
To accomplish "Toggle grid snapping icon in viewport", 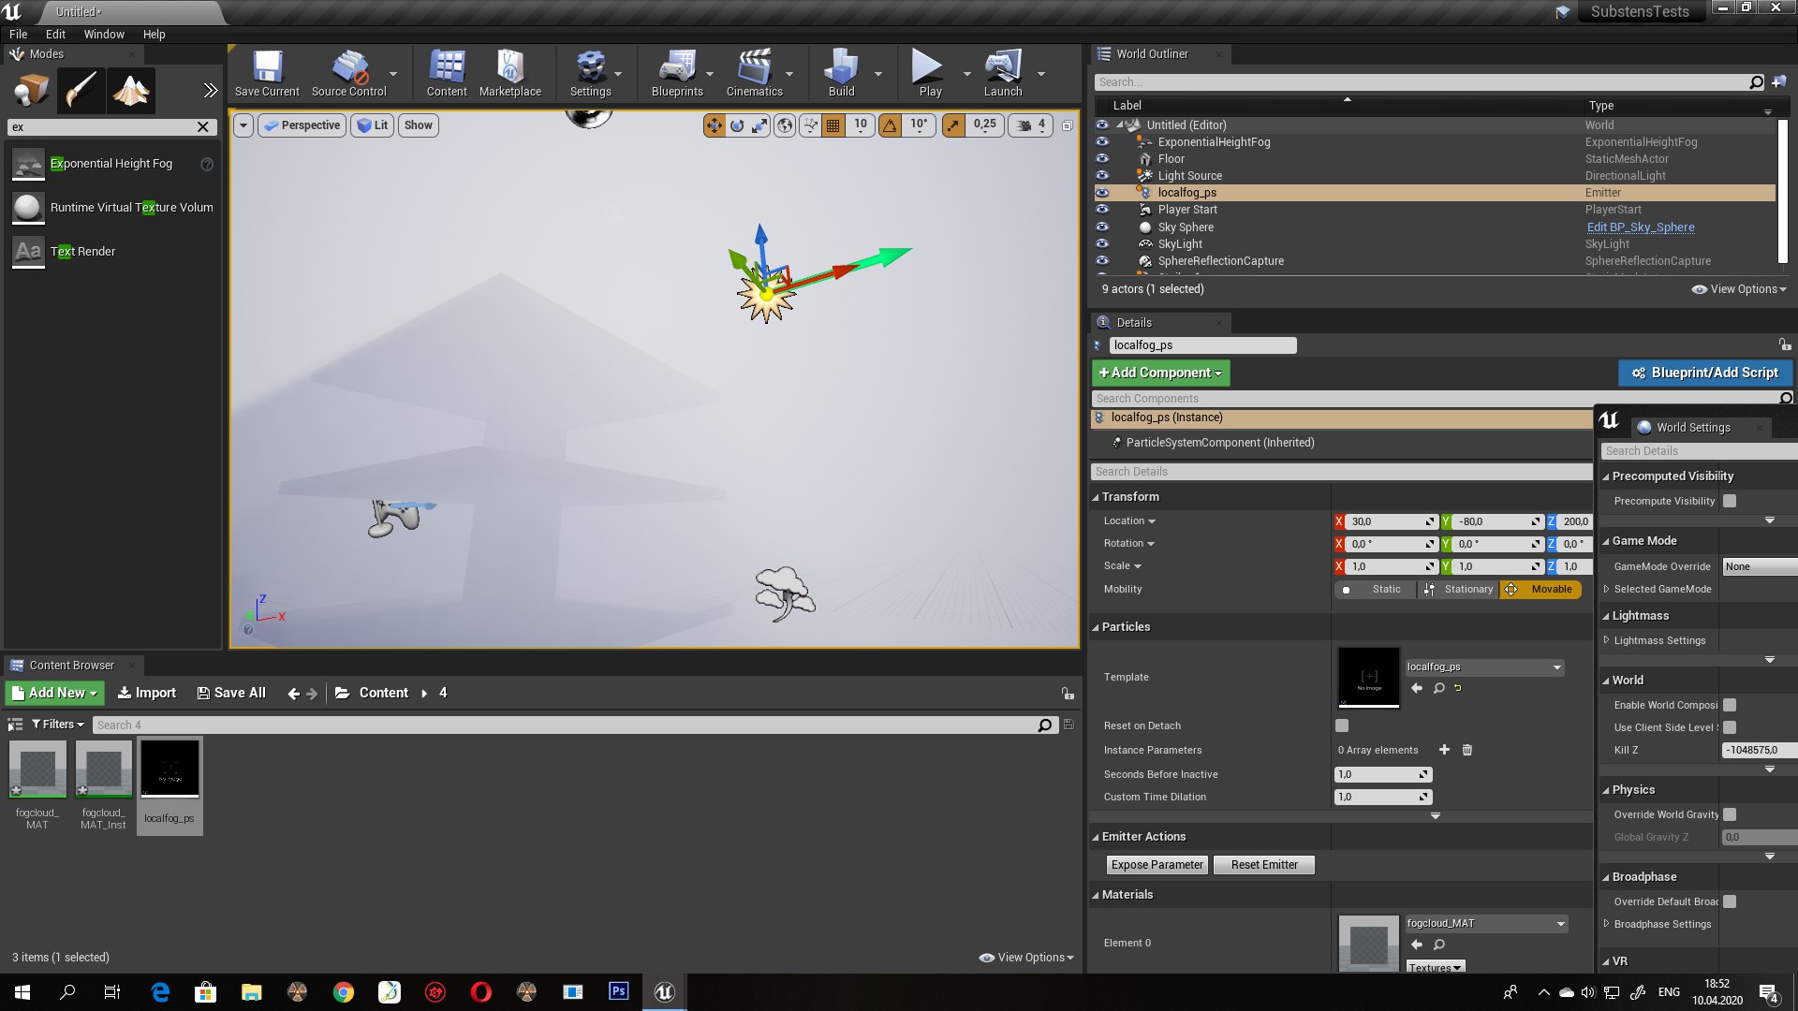I will click(x=833, y=125).
